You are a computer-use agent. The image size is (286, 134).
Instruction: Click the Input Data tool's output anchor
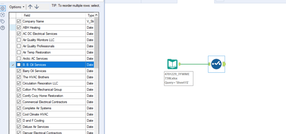[x=180, y=64]
